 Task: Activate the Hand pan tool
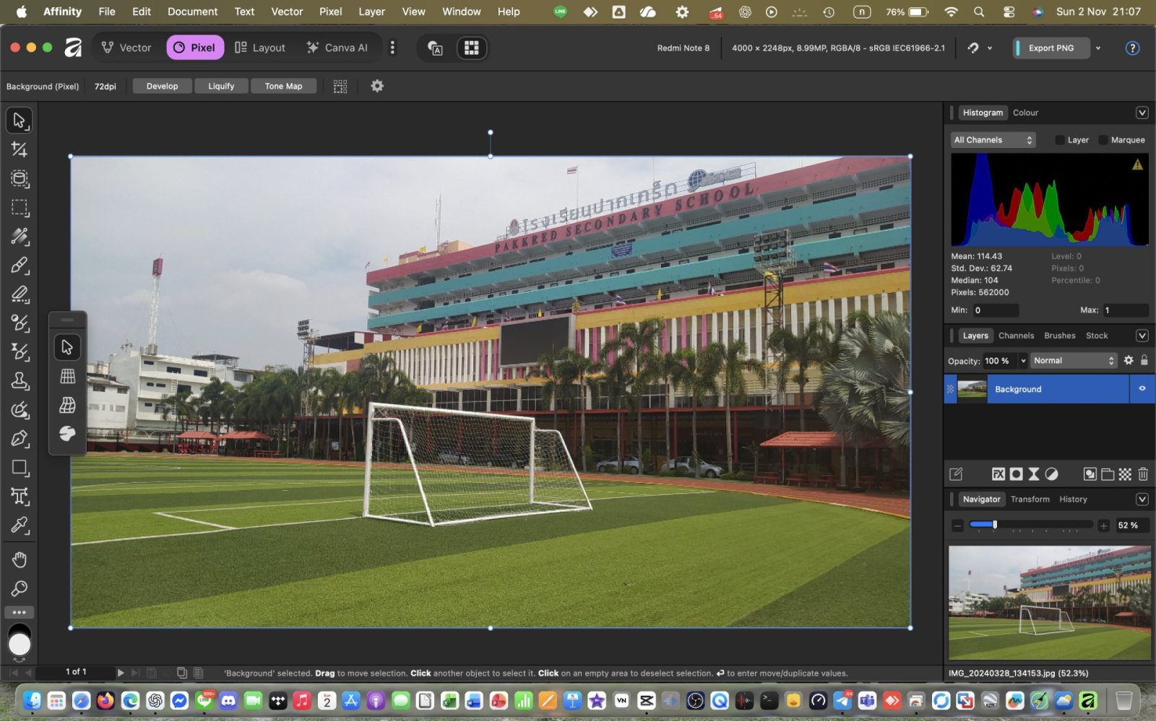click(20, 559)
